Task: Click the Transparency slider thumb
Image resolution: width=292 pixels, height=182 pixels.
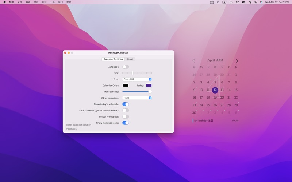Action: [x=150, y=92]
